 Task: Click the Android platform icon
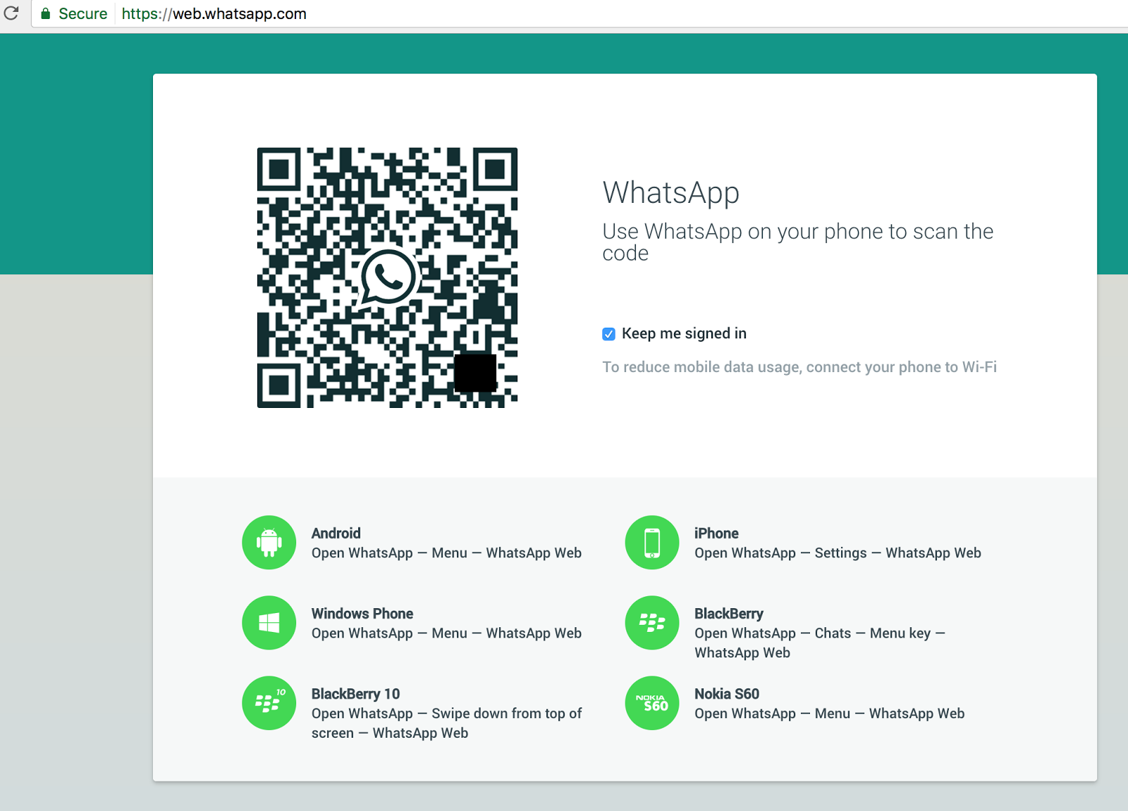pyautogui.click(x=269, y=543)
